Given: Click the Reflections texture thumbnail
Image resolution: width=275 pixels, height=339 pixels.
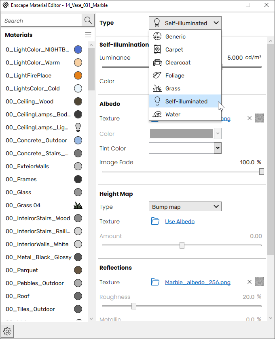Looking at the screenshot, I should 259,282.
